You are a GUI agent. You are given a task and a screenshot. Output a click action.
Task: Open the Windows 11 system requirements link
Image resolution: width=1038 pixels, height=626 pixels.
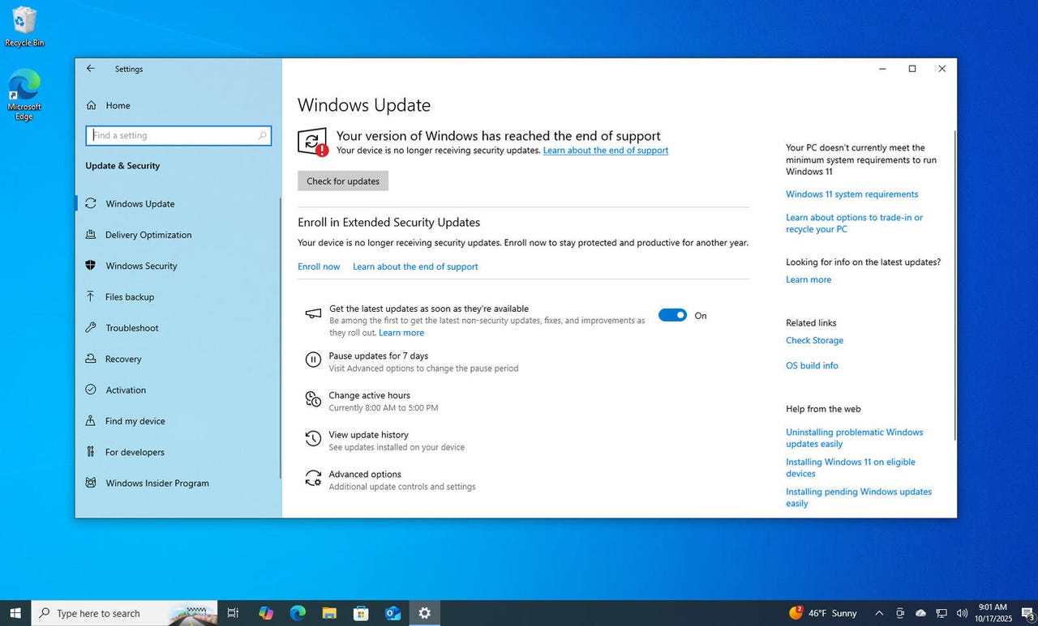tap(851, 194)
